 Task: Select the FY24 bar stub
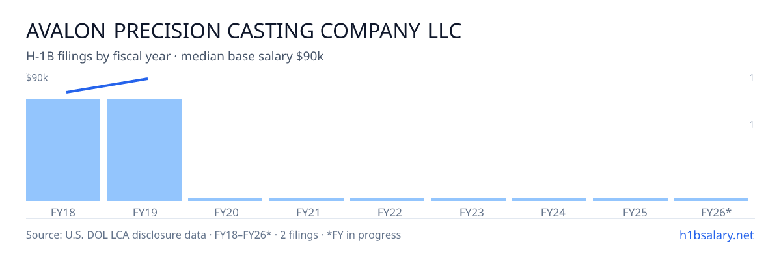tap(549, 200)
